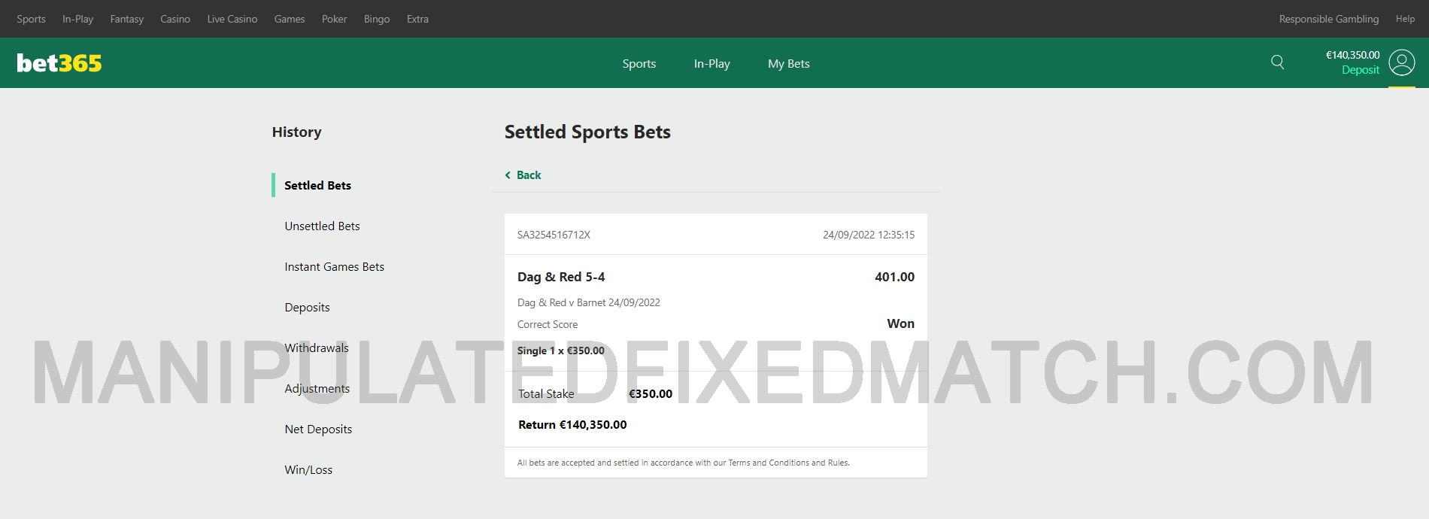Click the Back chevron arrow
Image resolution: width=1429 pixels, height=519 pixels.
508,175
